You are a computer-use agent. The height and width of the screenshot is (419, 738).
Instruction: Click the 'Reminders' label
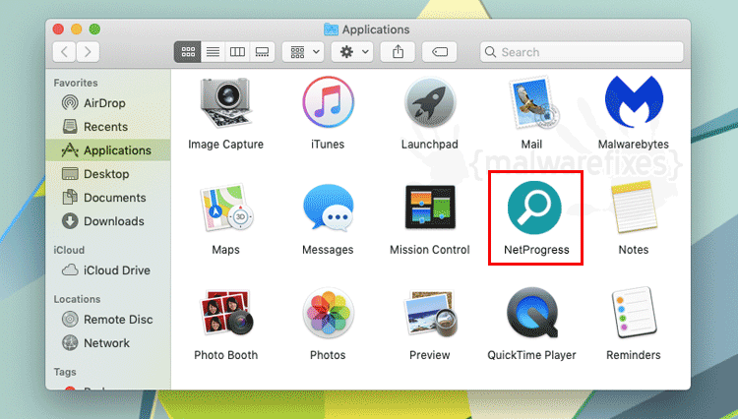(634, 355)
